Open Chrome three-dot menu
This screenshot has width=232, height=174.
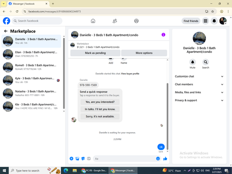pyautogui.click(x=228, y=12)
